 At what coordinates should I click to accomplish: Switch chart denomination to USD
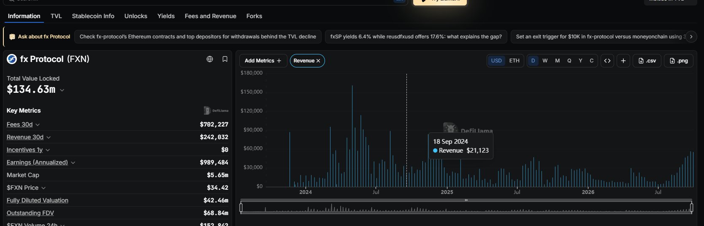pos(496,61)
